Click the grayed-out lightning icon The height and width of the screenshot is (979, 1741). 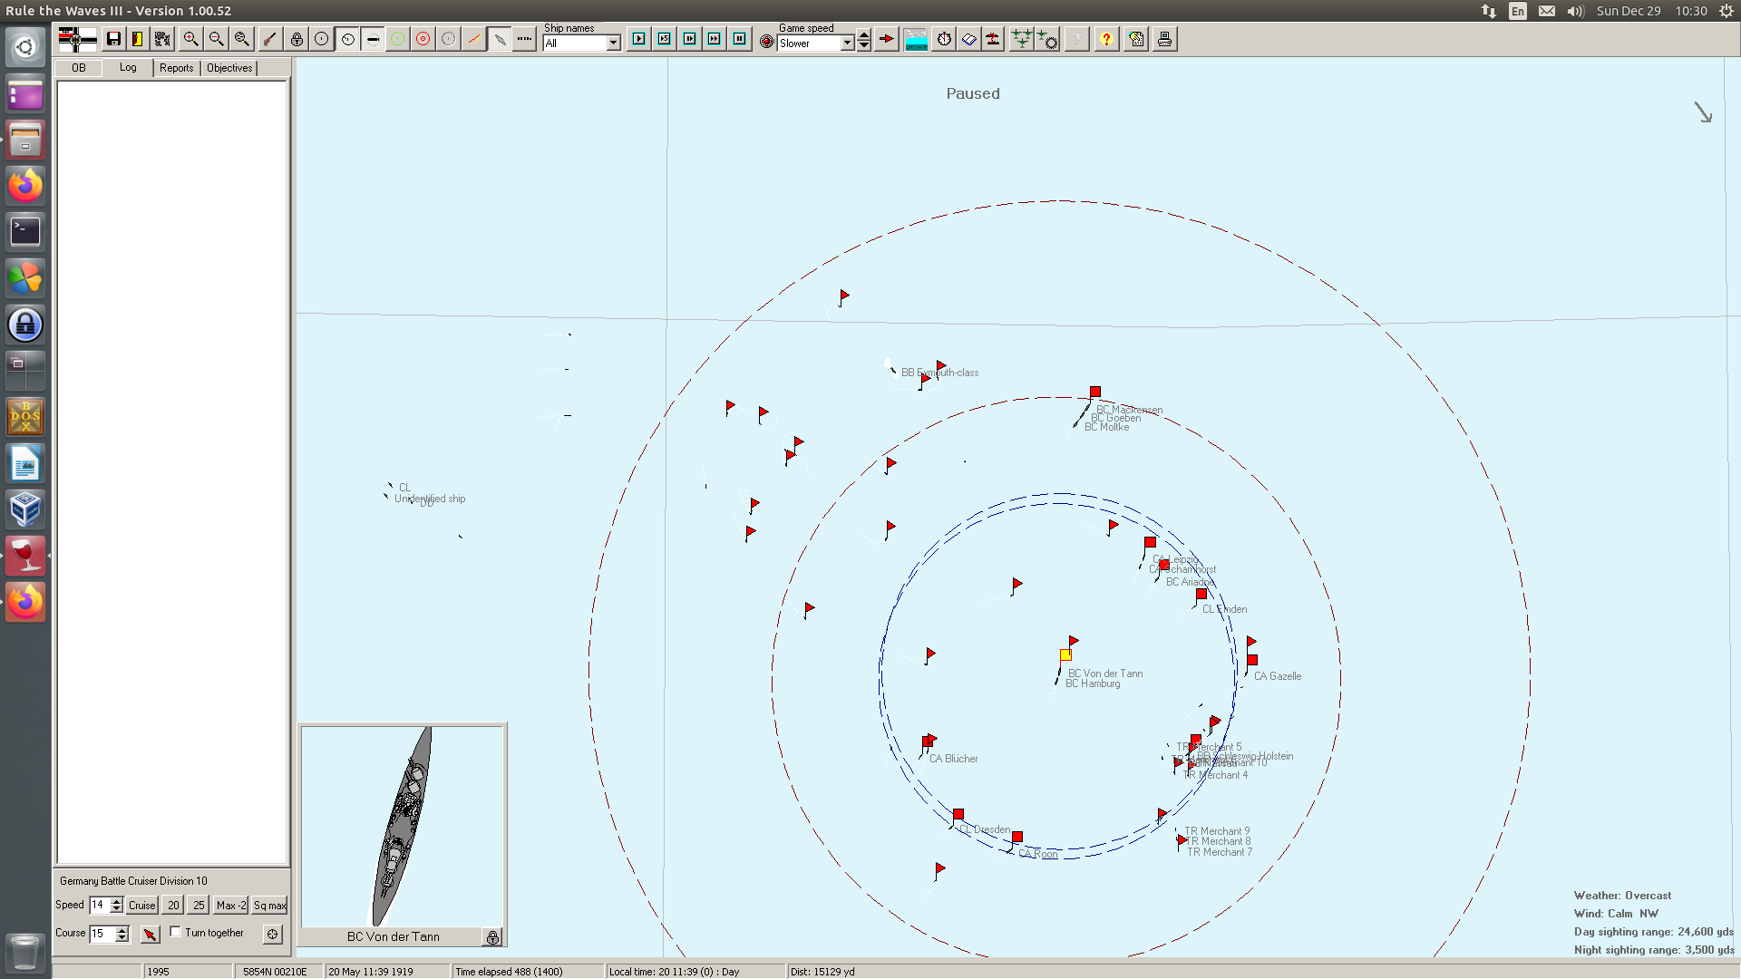1077,39
